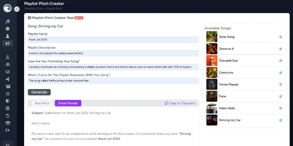The height and width of the screenshot is (146, 293).
Task: Click the edit icon for Driving my Car
Action: click(281, 120)
